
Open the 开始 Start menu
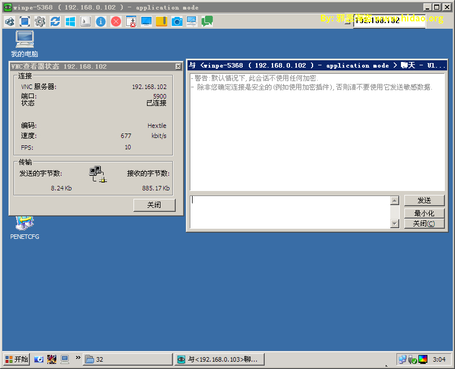(15, 359)
